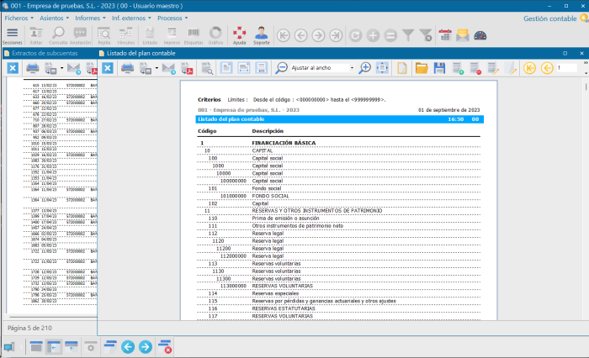The width and height of the screenshot is (589, 358).
Task: Click the open folder icon
Action: point(422,68)
